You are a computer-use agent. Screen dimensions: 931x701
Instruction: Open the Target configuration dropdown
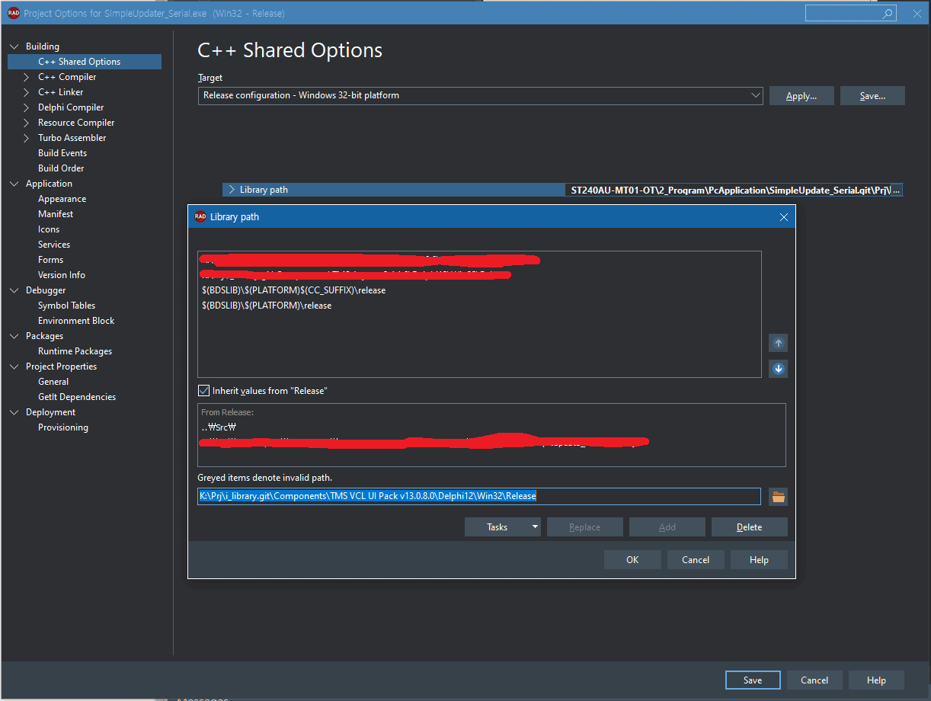[755, 95]
